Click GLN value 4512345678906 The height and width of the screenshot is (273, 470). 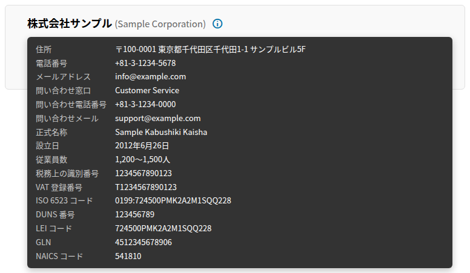[144, 243]
